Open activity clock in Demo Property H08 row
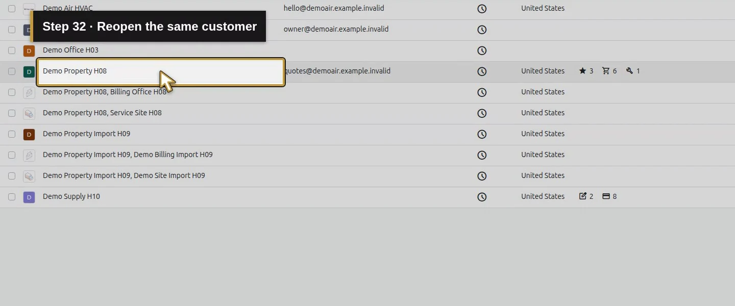This screenshot has height=306, width=735. click(482, 71)
